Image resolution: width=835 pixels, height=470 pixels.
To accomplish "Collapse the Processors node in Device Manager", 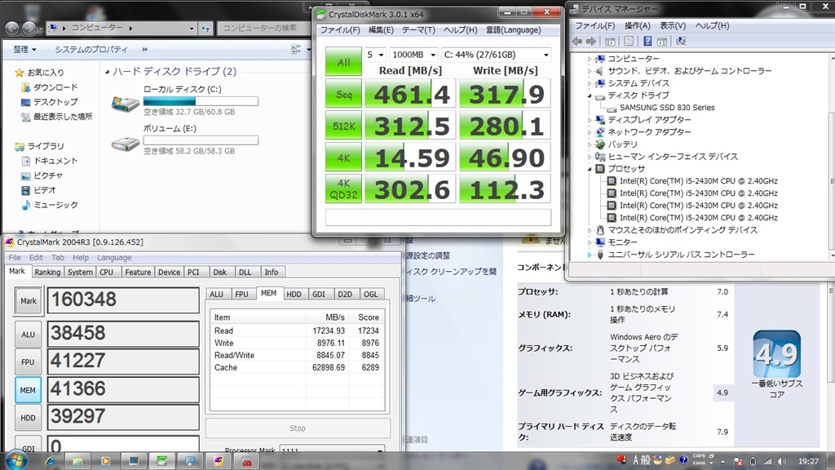I will click(x=590, y=169).
